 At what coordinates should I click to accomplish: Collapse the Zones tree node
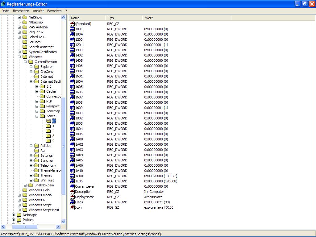(37, 116)
